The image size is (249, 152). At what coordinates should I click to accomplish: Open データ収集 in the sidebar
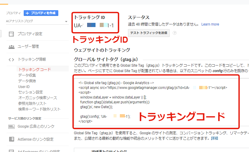coord(27,75)
